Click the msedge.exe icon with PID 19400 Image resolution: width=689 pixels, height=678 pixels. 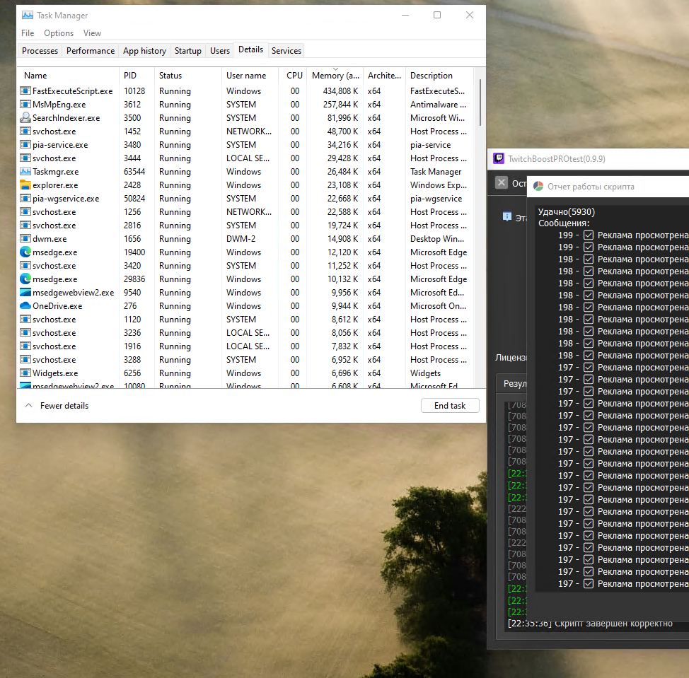[x=25, y=252]
